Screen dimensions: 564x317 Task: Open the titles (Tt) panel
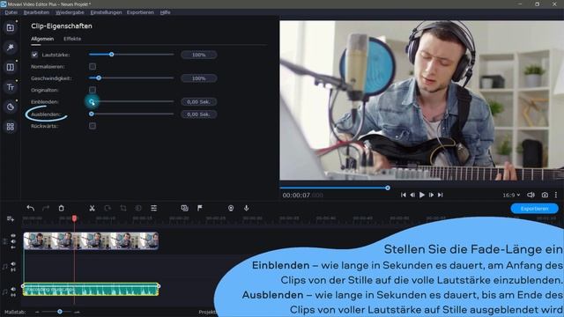point(10,87)
